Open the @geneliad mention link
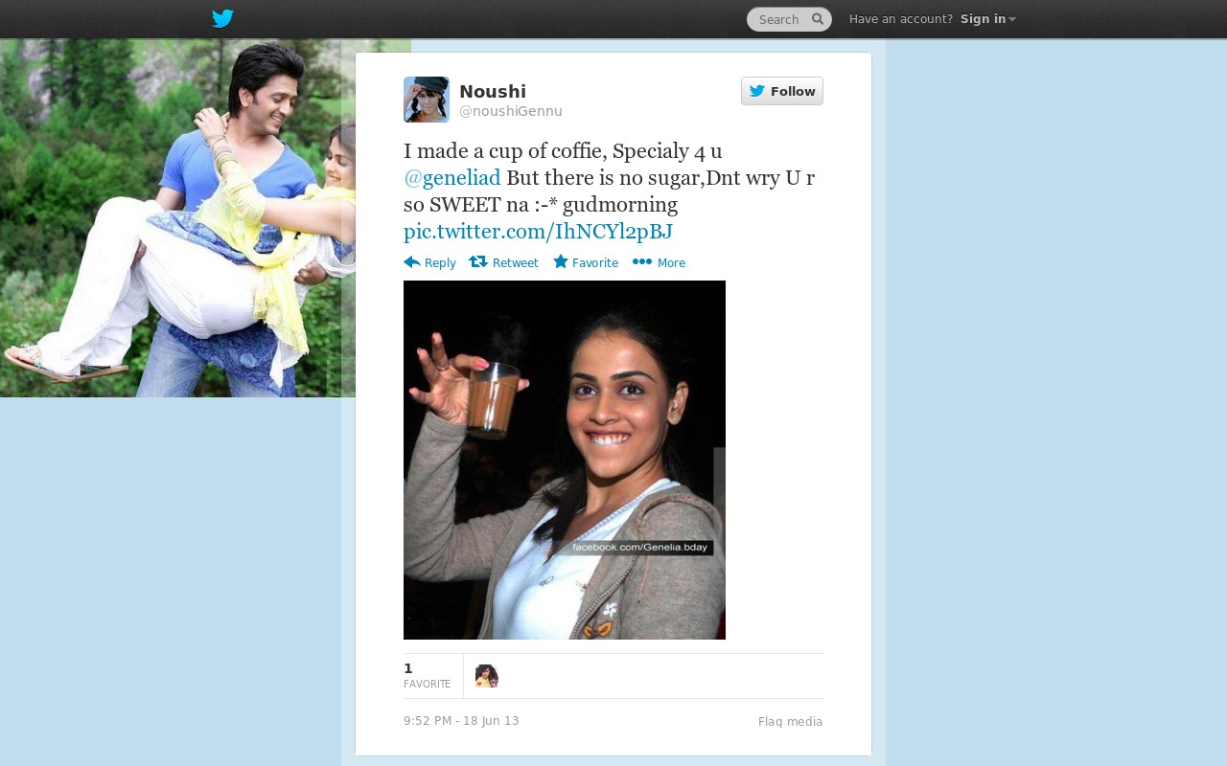 tap(452, 178)
